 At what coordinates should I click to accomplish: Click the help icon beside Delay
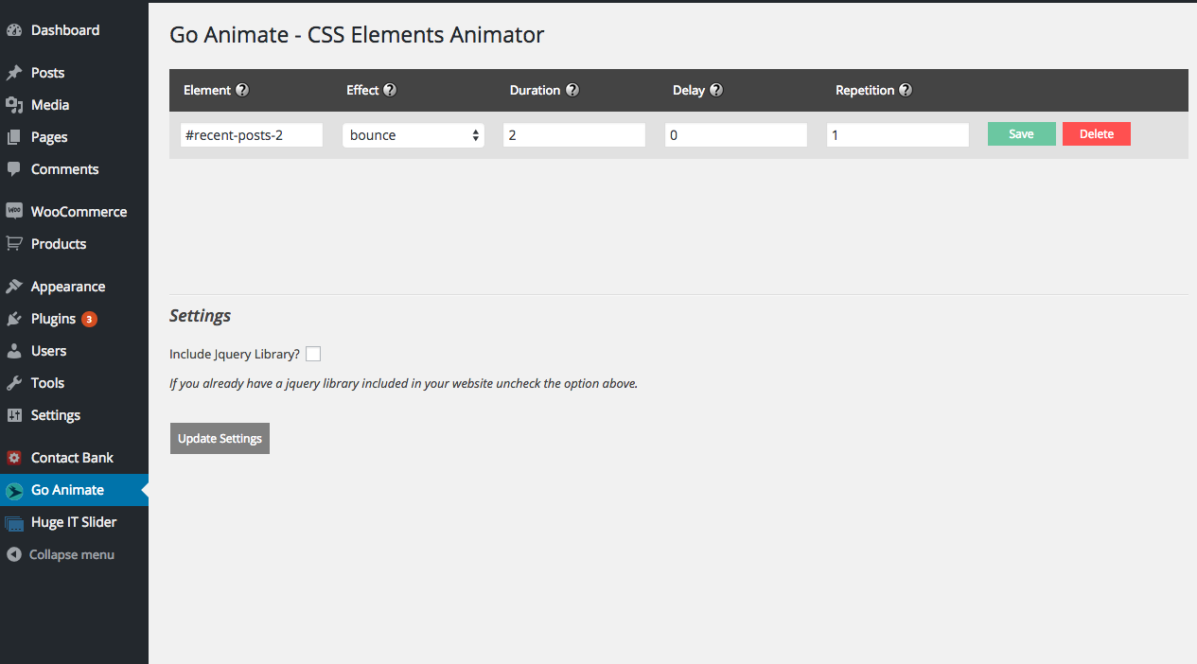[716, 91]
